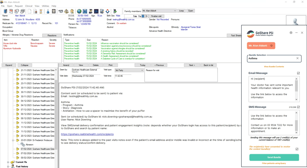Click the Send Bundle button
Viewport: 307px width, 168px height.
click(274, 157)
